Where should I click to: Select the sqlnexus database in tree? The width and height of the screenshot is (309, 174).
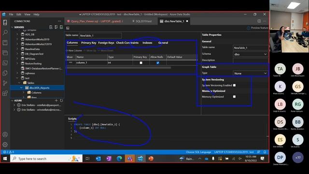(30, 73)
